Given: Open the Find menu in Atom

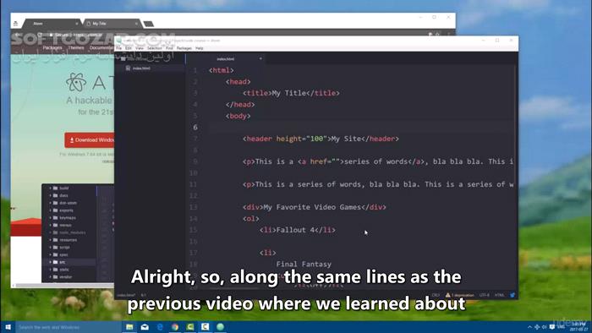Looking at the screenshot, I should click(x=169, y=48).
